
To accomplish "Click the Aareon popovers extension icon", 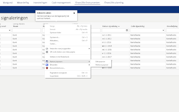I will [47, 62].
